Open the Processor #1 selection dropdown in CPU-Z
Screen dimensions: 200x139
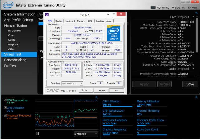[72, 83]
